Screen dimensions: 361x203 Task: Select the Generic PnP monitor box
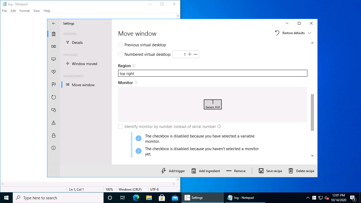[213, 104]
